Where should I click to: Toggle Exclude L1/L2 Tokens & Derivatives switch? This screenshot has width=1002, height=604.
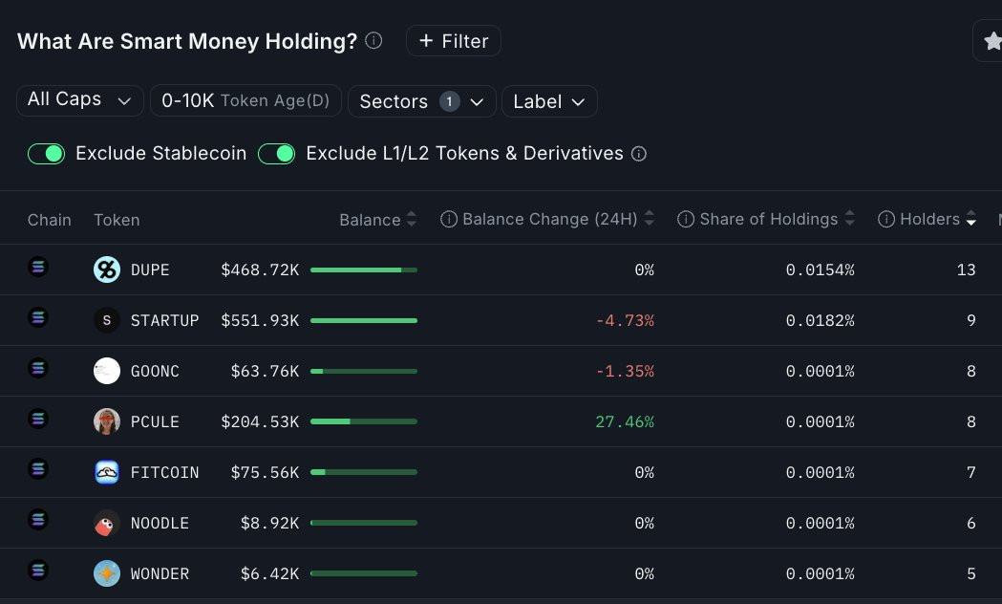click(277, 154)
